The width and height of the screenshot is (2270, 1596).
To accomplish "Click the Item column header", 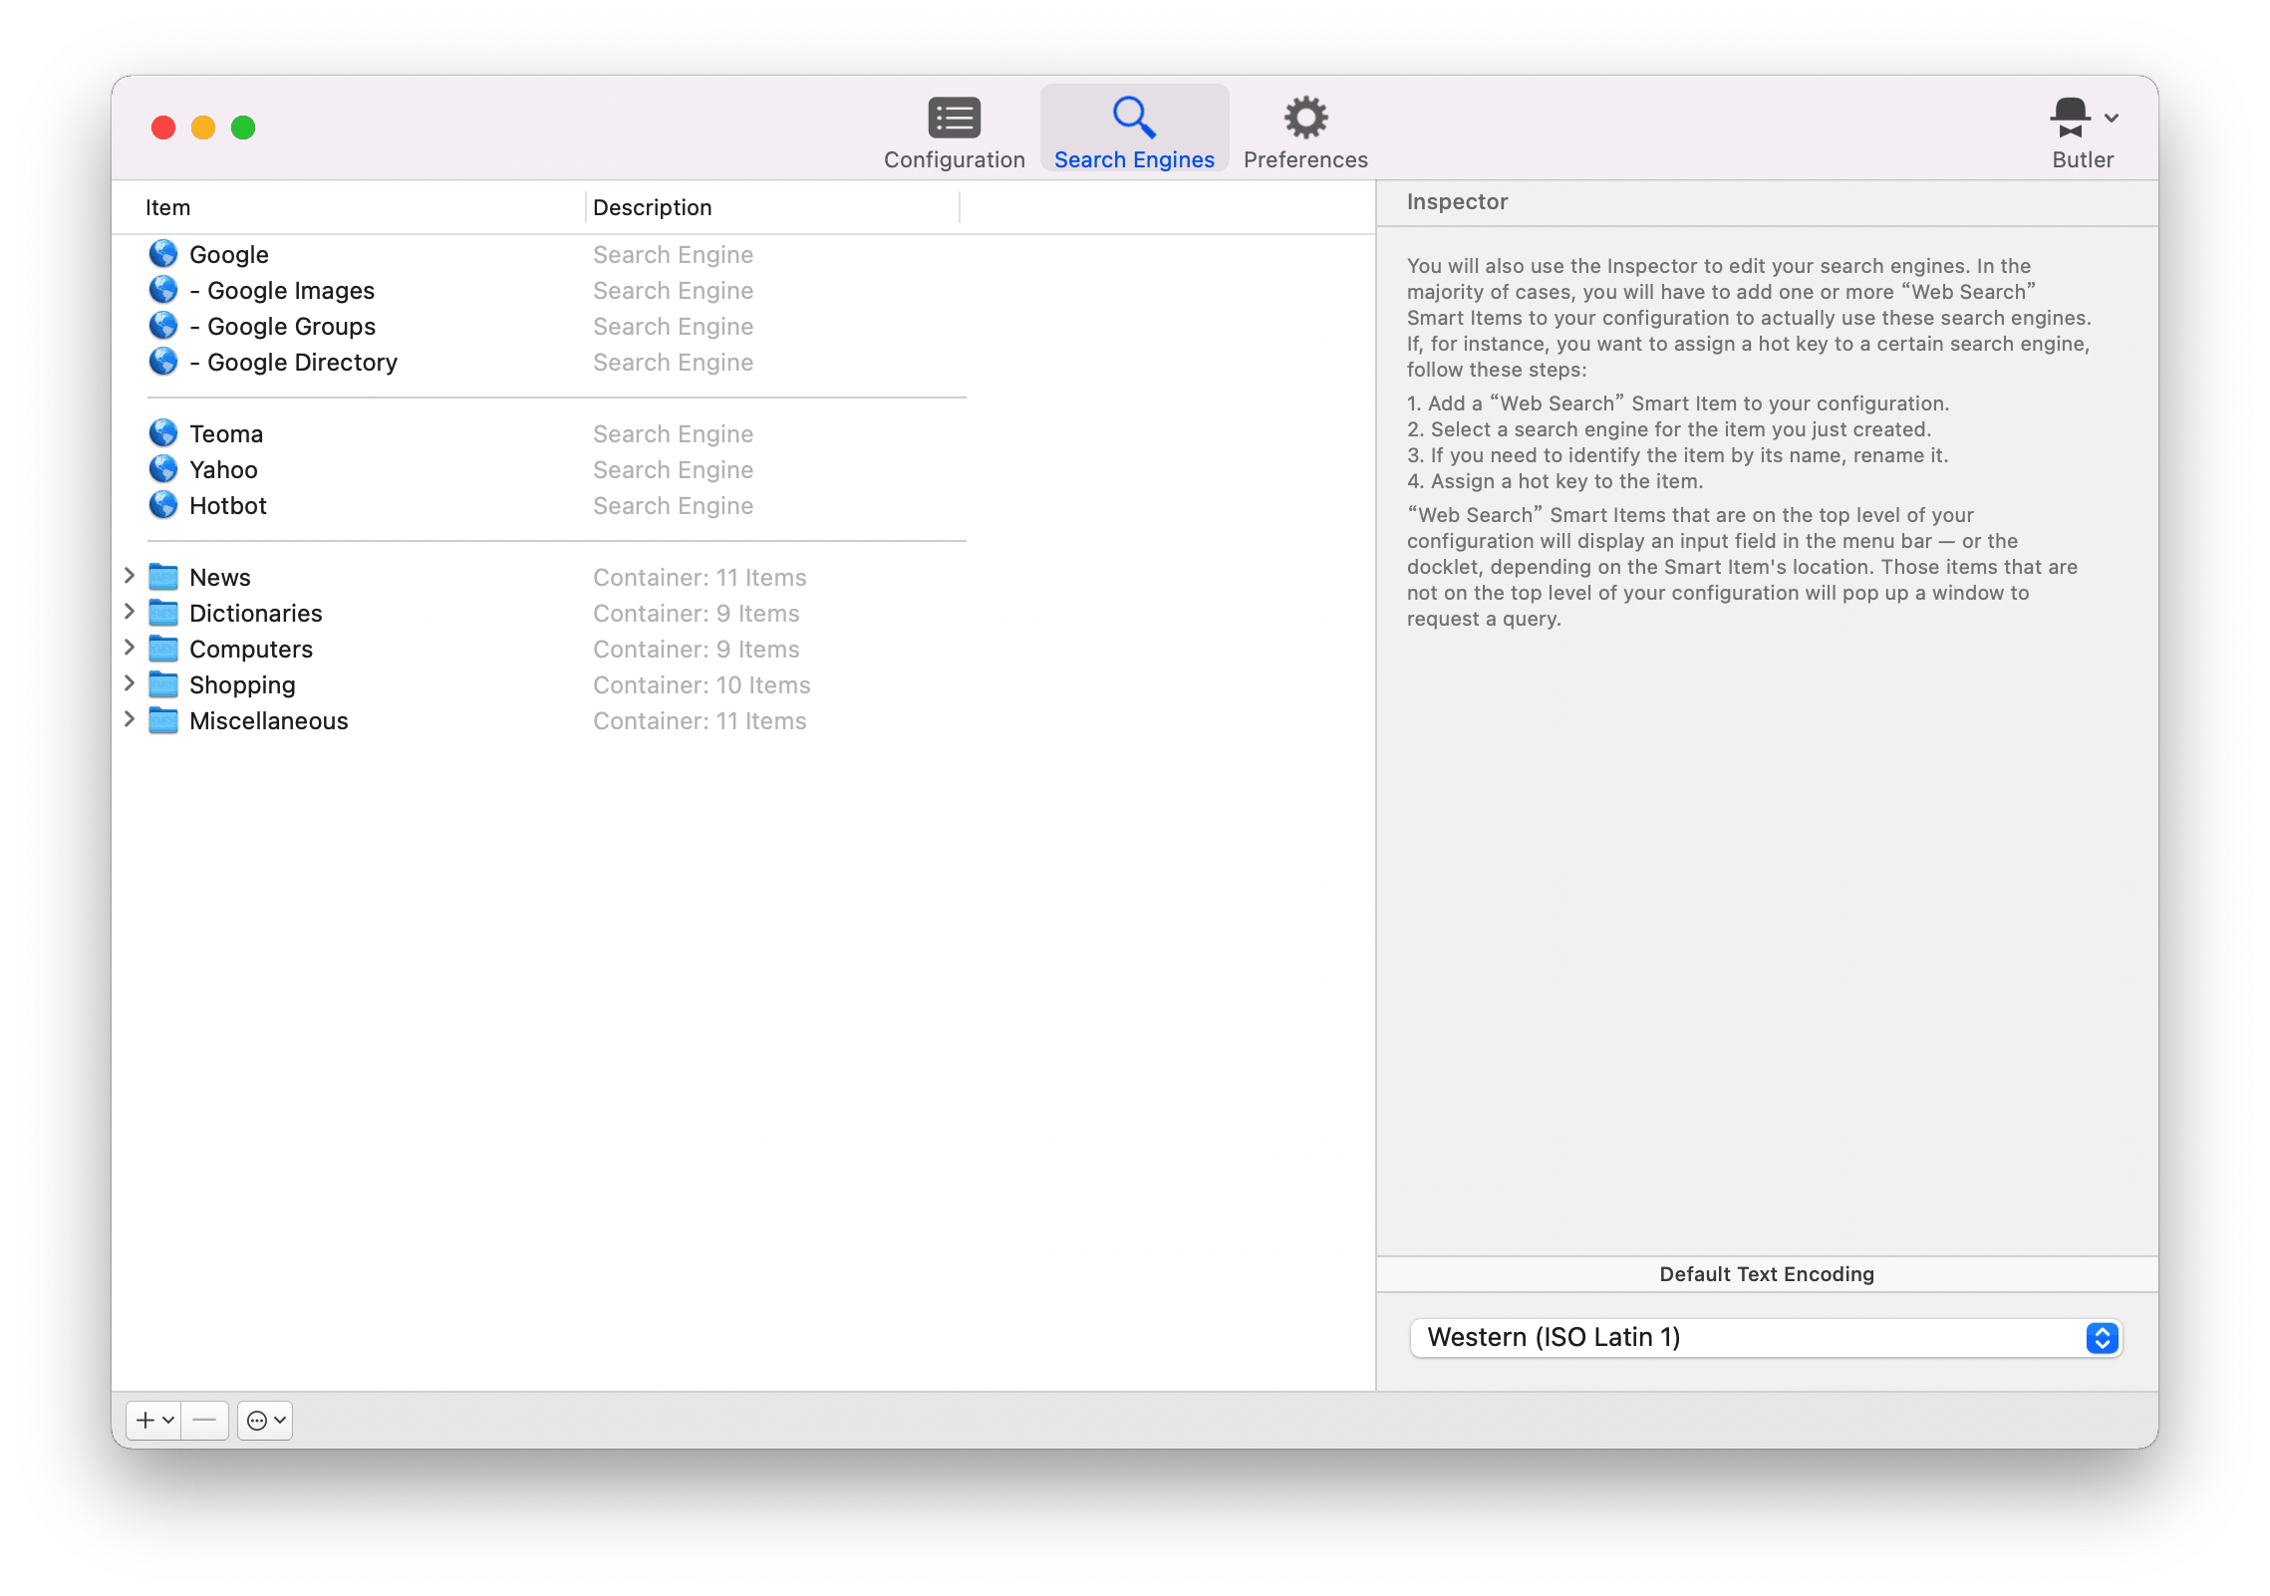I will (167, 207).
